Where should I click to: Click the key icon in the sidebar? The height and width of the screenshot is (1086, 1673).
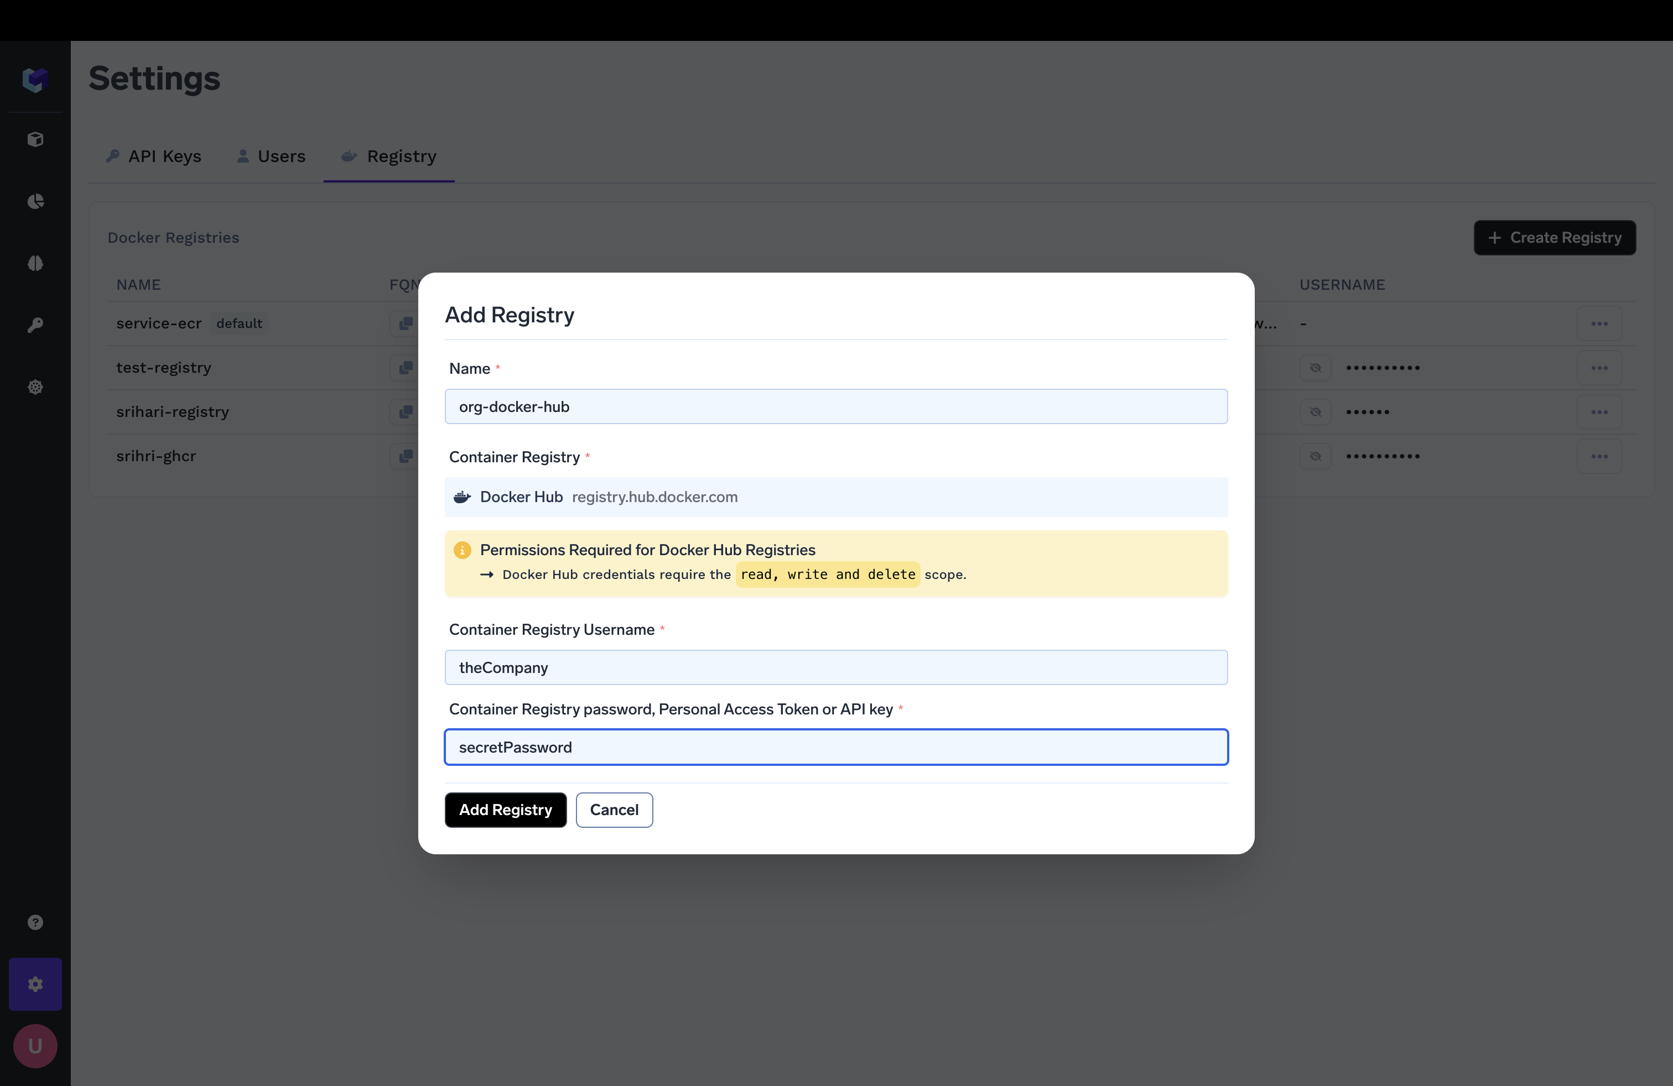[x=35, y=325]
